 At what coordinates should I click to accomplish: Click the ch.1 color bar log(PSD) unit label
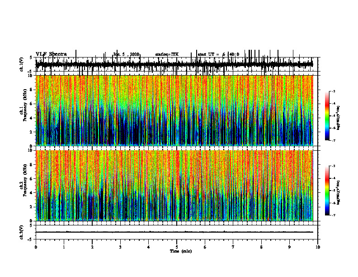coord(339,118)
